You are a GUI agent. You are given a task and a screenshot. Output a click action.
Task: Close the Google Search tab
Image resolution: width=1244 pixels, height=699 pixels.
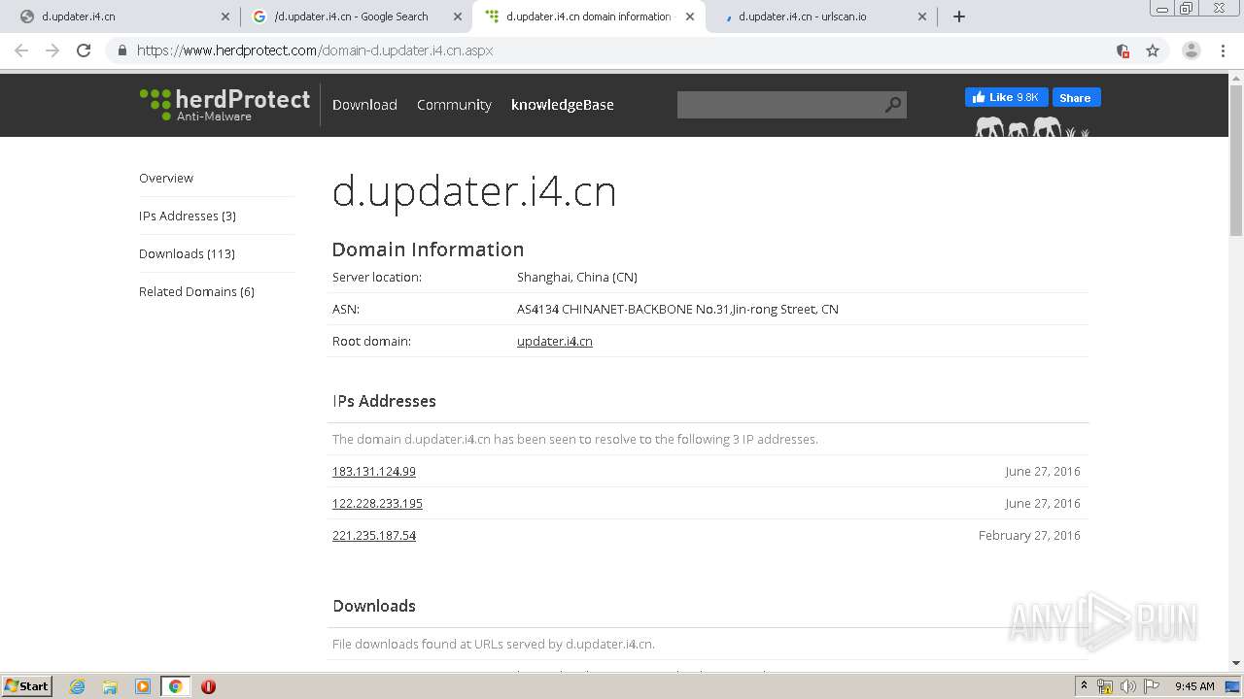pos(458,17)
